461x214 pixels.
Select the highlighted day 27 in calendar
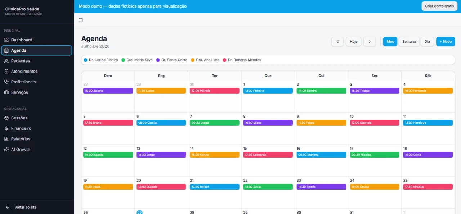[x=139, y=212]
